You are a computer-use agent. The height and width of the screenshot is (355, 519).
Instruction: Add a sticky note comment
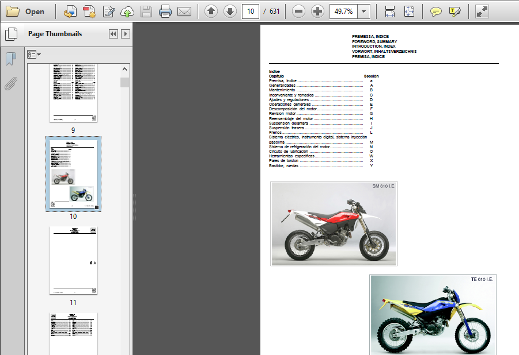[435, 12]
